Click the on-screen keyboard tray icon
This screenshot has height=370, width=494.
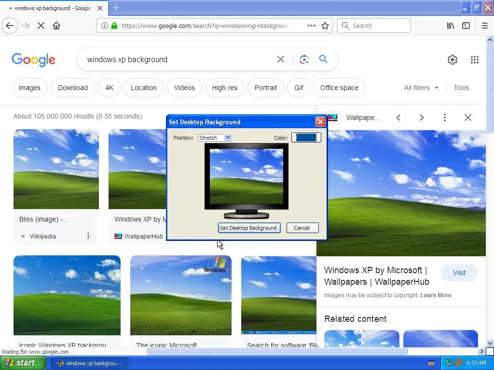(431, 363)
